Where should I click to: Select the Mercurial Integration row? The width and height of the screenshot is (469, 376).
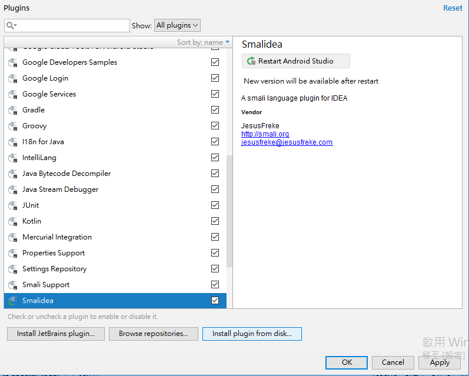(x=115, y=237)
